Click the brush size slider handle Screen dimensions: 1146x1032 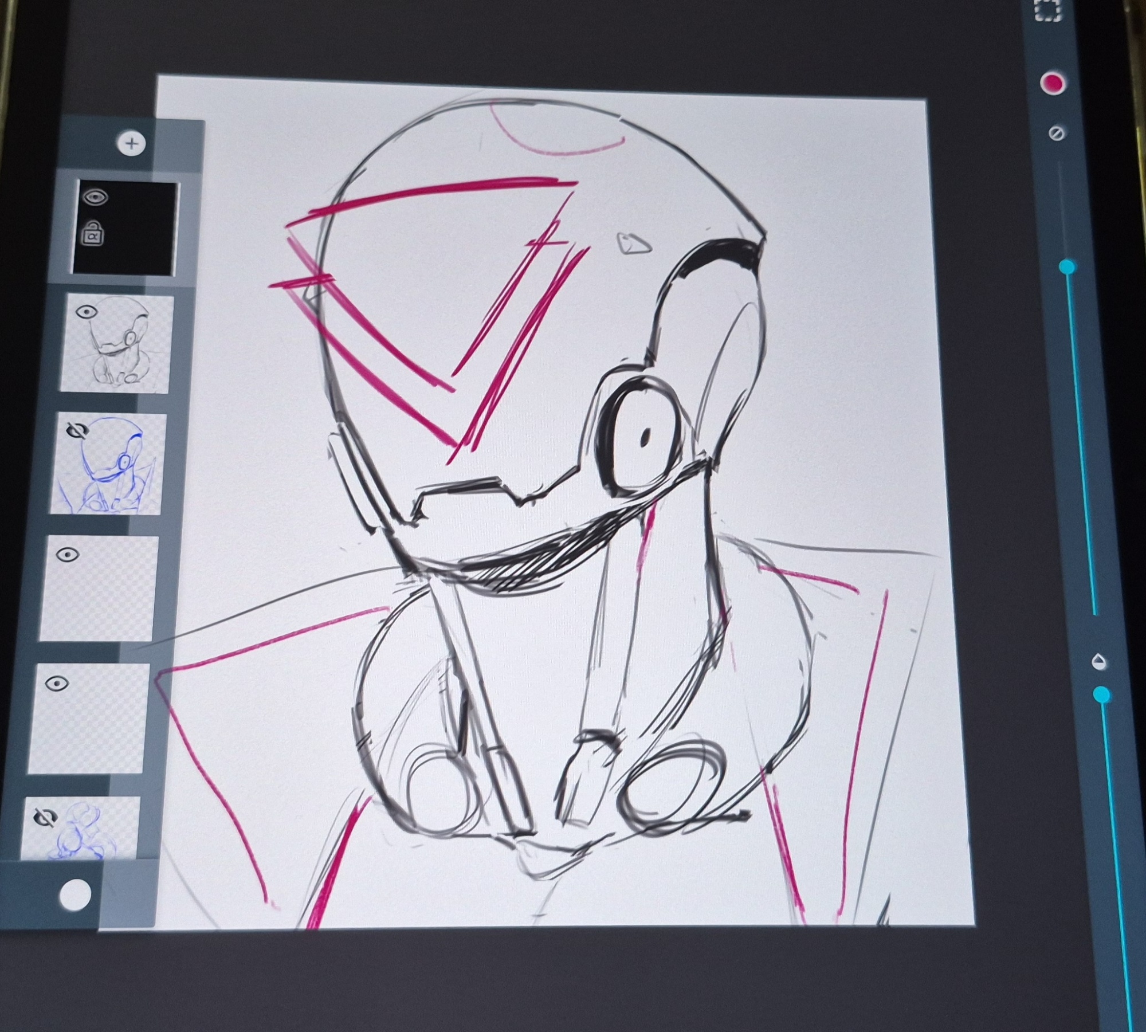(1067, 267)
